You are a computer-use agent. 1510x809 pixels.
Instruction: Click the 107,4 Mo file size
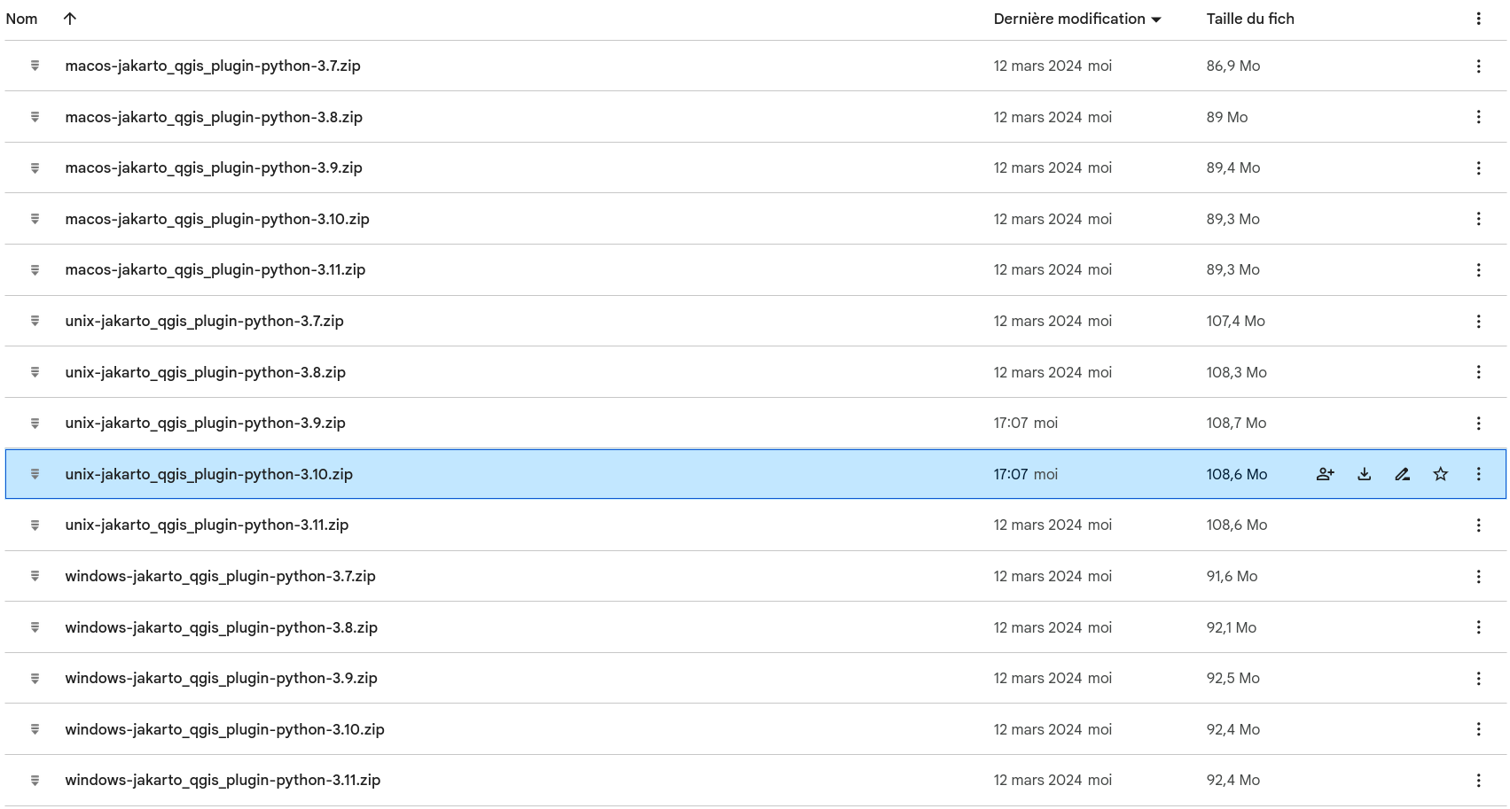point(1236,321)
